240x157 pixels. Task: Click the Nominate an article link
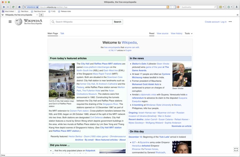point(181,126)
